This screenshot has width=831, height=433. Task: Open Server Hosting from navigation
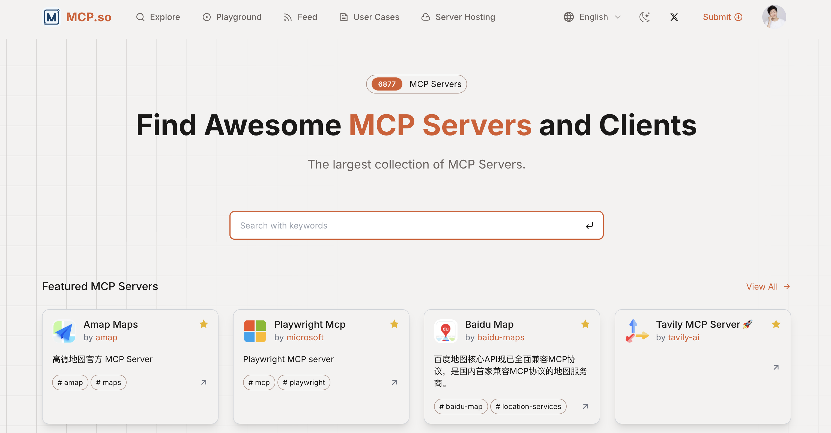(458, 17)
